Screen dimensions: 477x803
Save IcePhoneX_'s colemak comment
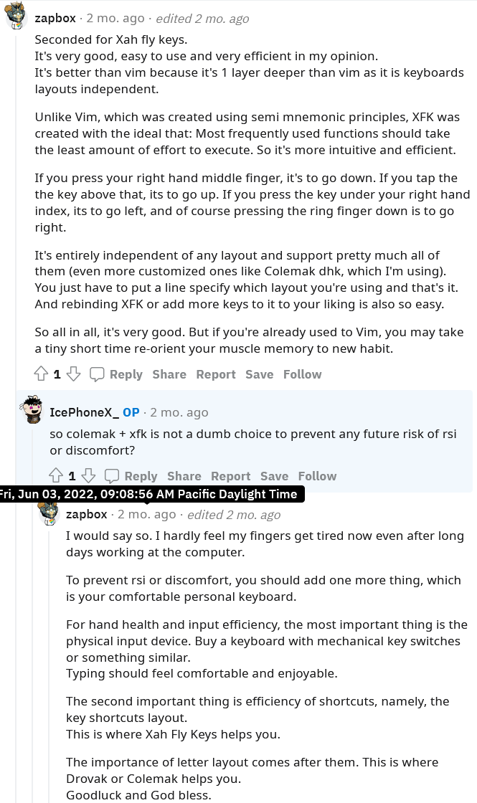274,476
